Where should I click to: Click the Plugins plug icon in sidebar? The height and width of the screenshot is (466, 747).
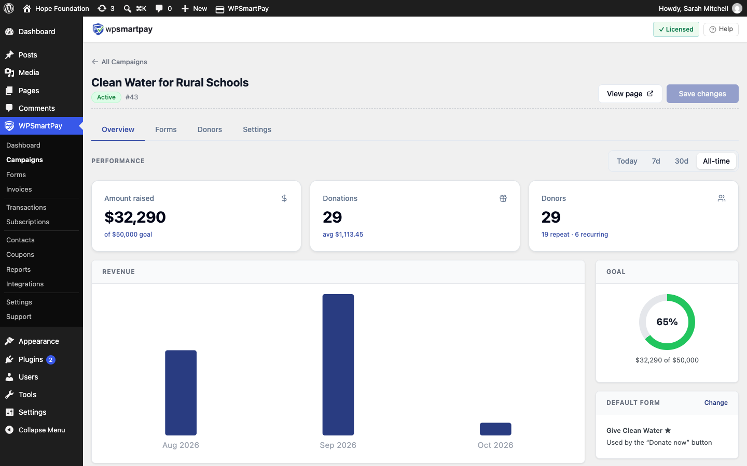coord(9,359)
